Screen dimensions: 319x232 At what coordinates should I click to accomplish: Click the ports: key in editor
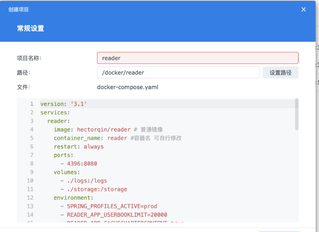tap(63, 155)
